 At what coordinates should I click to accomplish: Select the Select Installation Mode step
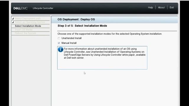tap(28, 26)
